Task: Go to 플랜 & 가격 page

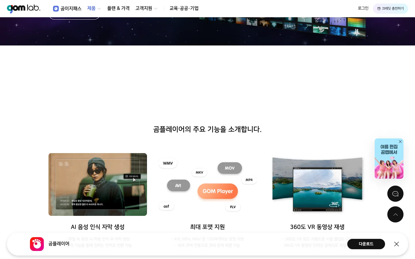Action: coord(118,8)
